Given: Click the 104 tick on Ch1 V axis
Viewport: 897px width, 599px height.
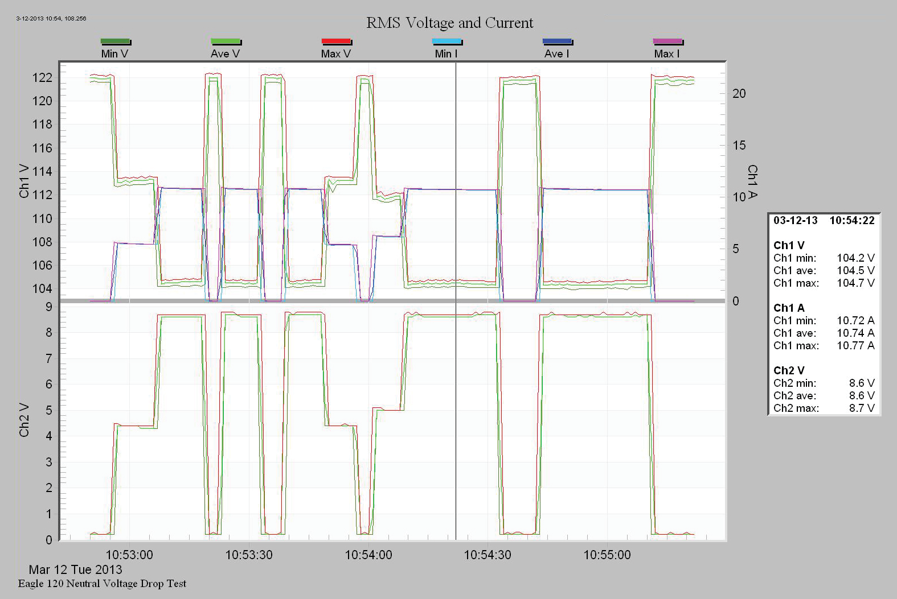Looking at the screenshot, I should 42,289.
